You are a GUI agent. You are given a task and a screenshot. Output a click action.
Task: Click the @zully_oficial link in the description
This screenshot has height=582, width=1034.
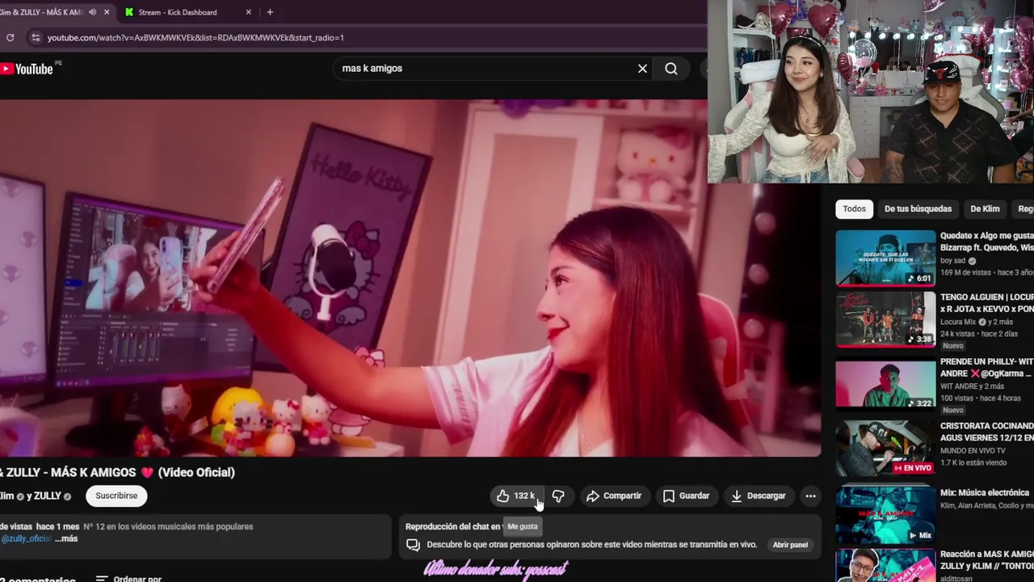pyautogui.click(x=26, y=538)
